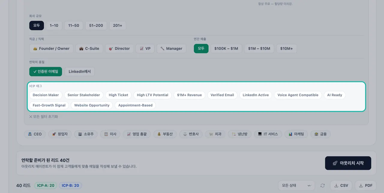Select $100K – $1M revenue range
The image size is (384, 193).
click(226, 49)
